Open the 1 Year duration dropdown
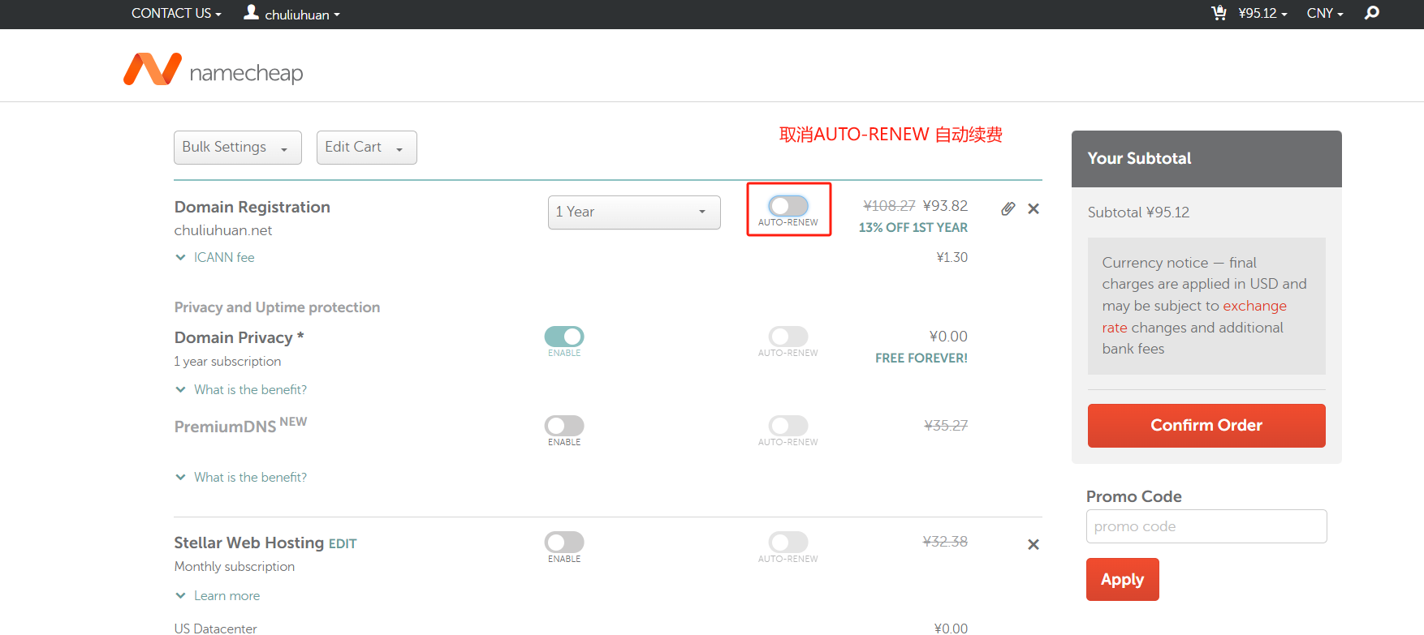 tap(634, 212)
